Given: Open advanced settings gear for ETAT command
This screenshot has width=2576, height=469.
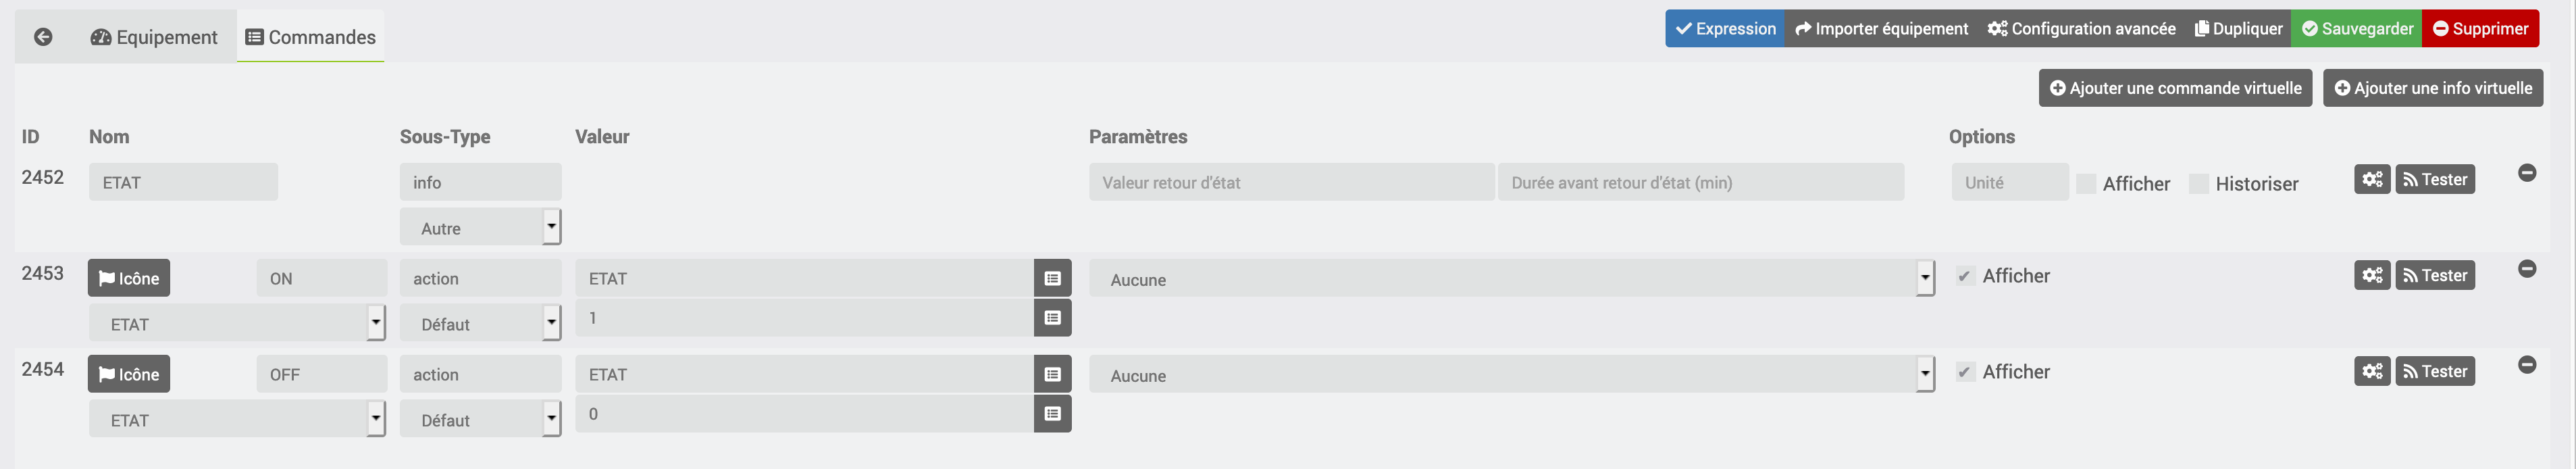Looking at the screenshot, I should [x=2372, y=179].
